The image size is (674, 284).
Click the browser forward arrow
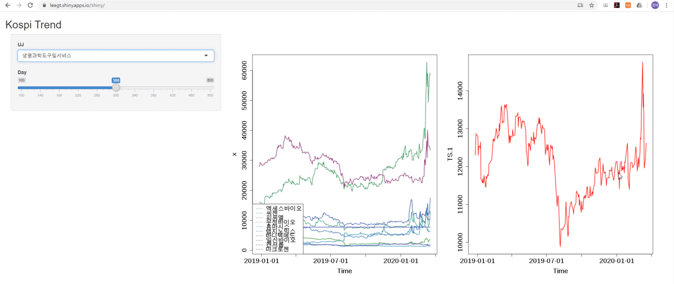tap(19, 5)
